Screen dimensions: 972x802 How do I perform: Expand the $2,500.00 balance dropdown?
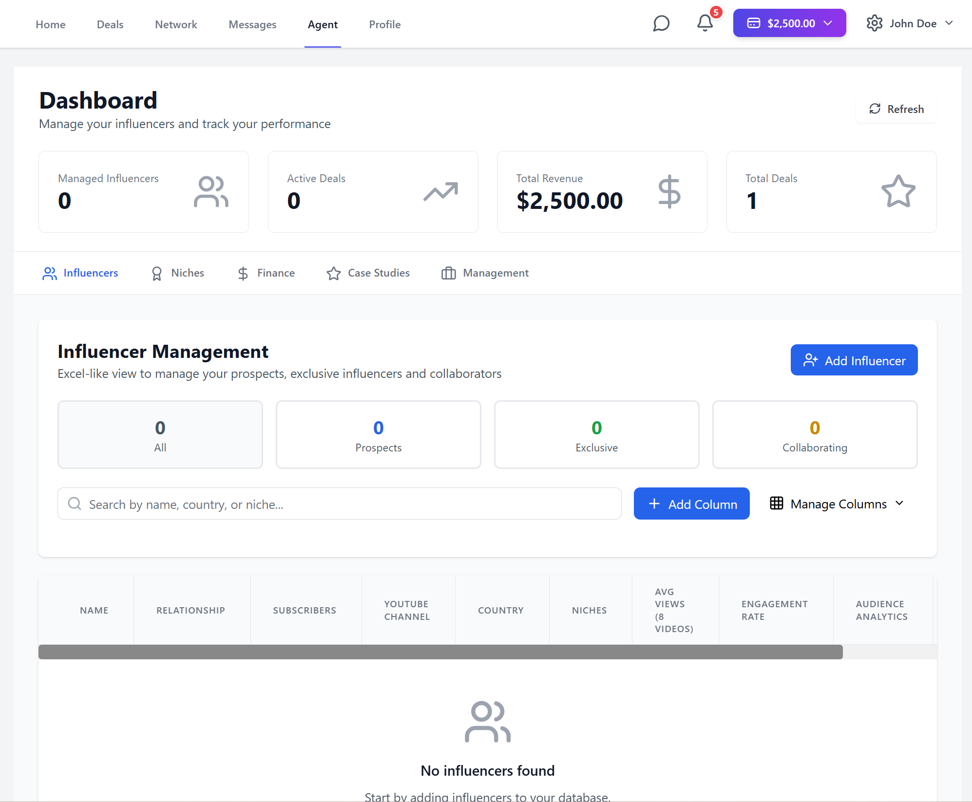click(x=789, y=23)
